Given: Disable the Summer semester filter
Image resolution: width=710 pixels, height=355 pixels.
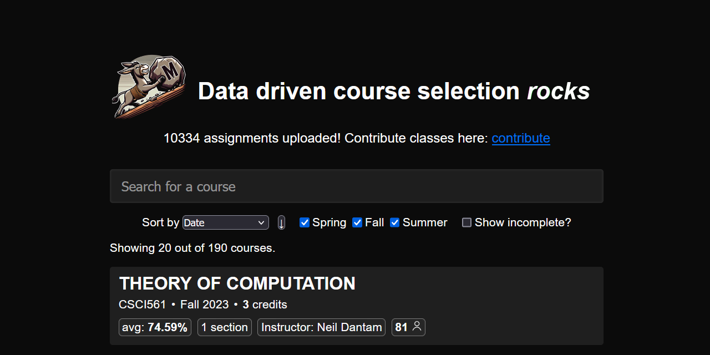Looking at the screenshot, I should pyautogui.click(x=394, y=222).
